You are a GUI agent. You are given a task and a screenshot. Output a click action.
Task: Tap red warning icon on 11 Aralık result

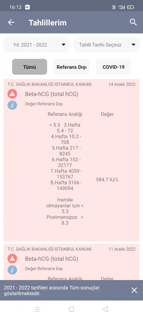[13, 259]
